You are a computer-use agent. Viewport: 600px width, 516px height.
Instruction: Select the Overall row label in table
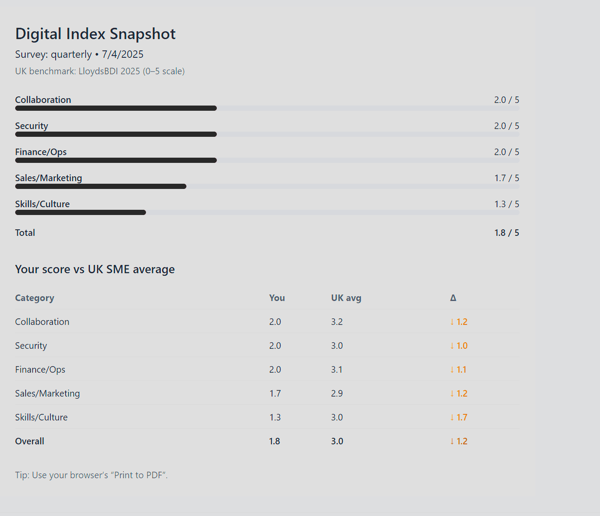[x=30, y=441]
